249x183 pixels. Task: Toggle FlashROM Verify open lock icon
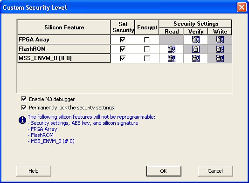click(x=196, y=49)
